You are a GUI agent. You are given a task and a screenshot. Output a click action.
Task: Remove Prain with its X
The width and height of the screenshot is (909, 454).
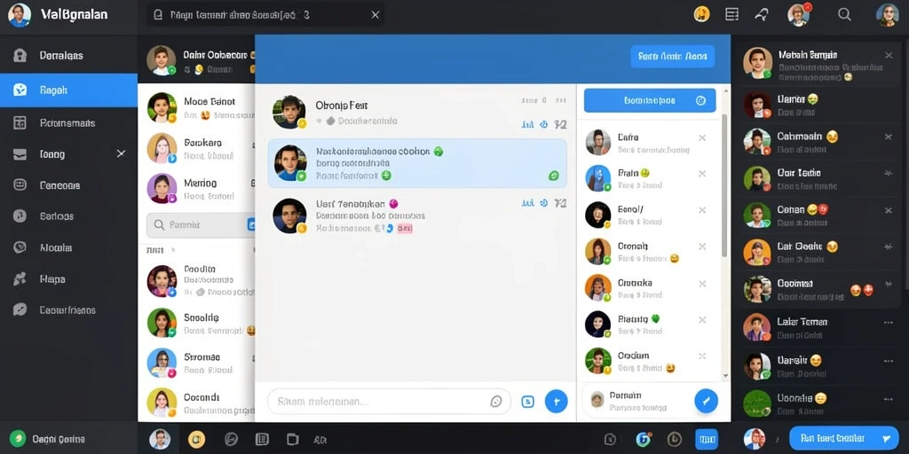tap(702, 174)
